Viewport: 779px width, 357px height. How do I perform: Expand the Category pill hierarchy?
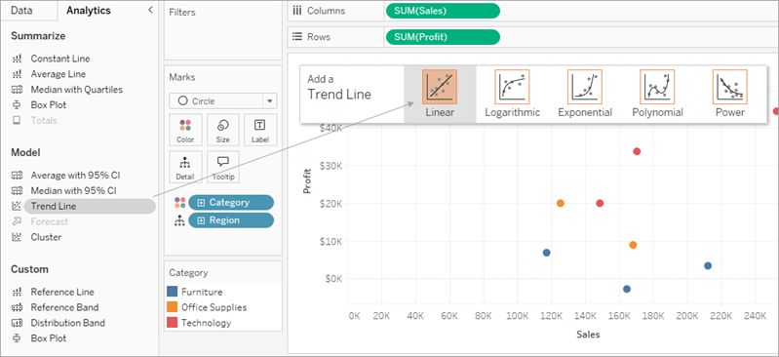[x=201, y=202]
